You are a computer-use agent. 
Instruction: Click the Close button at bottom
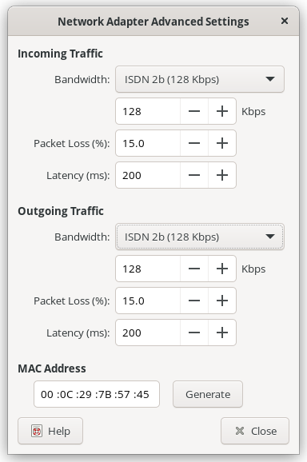pyautogui.click(x=255, y=431)
